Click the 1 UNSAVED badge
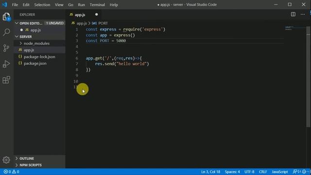This screenshot has height=175, width=311. coord(55,23)
